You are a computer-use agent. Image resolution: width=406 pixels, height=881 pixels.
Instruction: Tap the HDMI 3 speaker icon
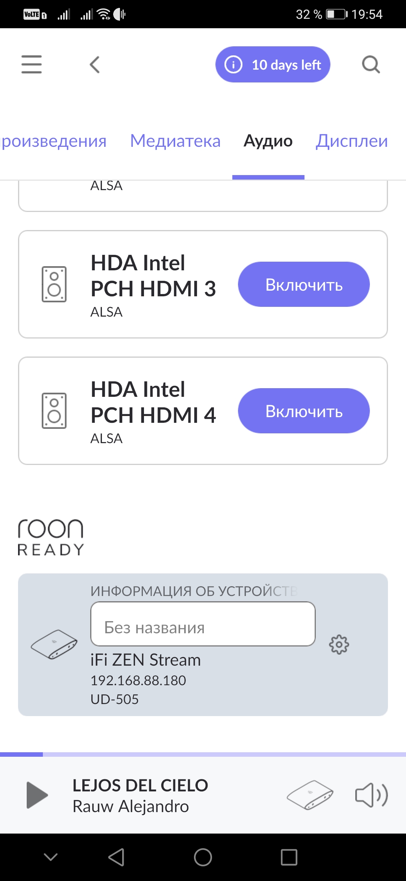pos(54,284)
